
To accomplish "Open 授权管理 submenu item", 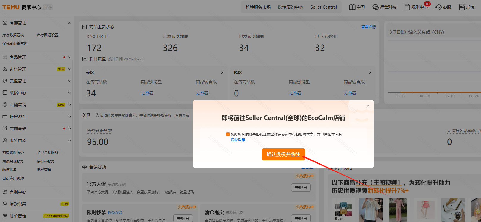I will (x=44, y=170).
